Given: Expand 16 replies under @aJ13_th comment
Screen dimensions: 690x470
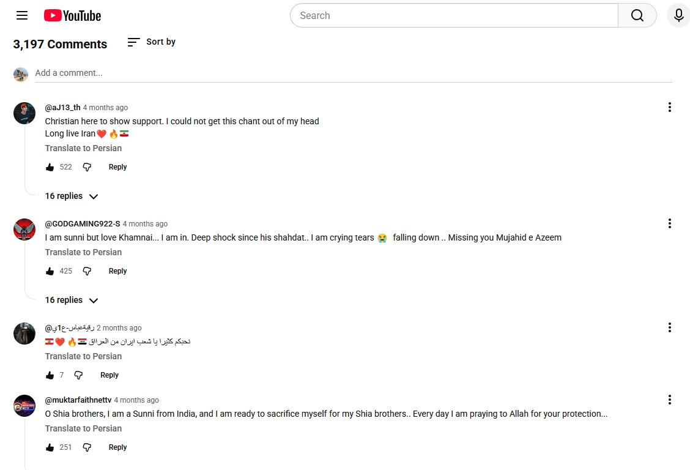Looking at the screenshot, I should pos(72,196).
